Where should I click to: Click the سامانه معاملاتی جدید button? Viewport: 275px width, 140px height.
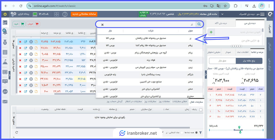tap(84, 14)
